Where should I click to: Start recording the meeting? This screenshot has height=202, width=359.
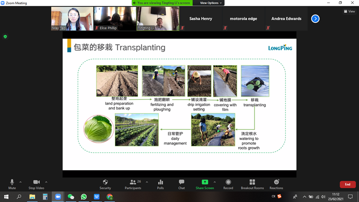(228, 184)
